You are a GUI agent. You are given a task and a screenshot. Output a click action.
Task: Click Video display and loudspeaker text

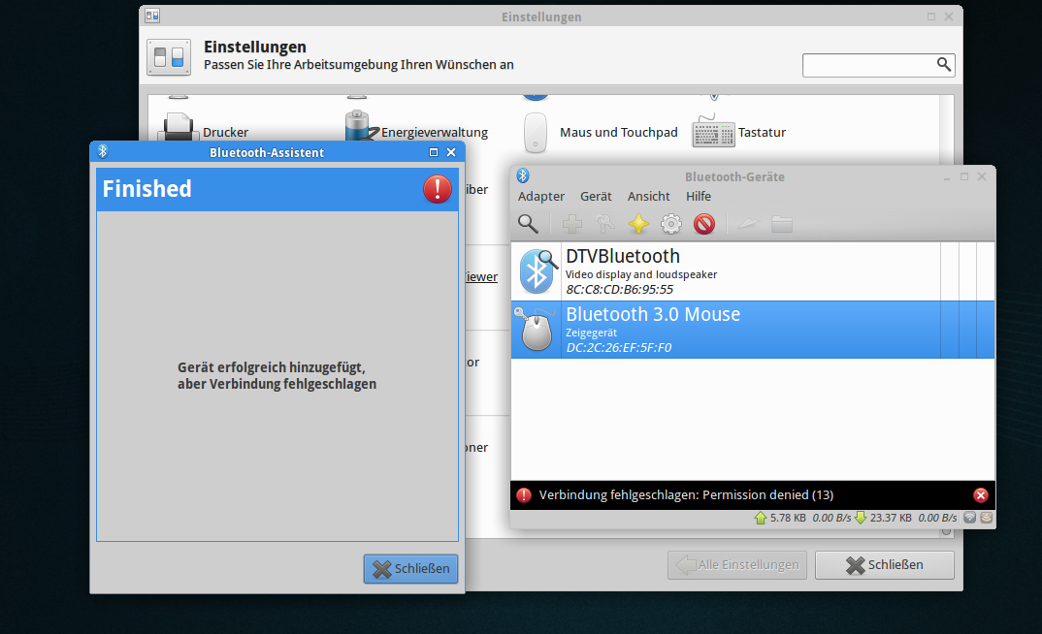(641, 275)
